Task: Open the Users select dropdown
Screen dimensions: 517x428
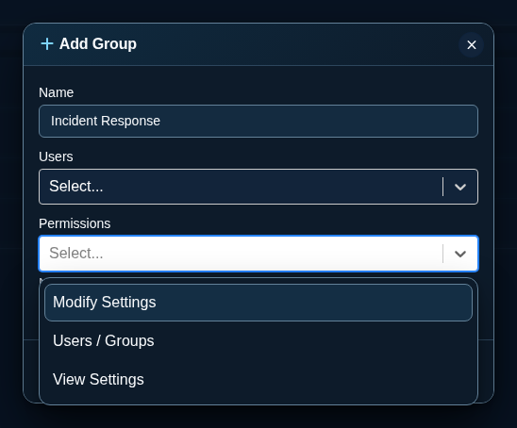Action: [258, 187]
